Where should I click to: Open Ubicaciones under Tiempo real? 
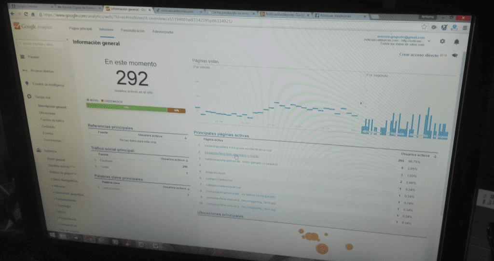coord(47,113)
